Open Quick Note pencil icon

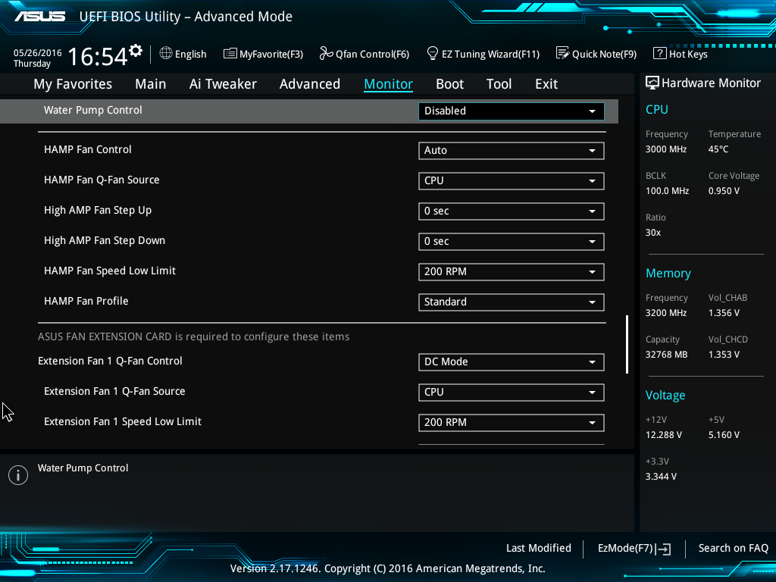tap(563, 53)
